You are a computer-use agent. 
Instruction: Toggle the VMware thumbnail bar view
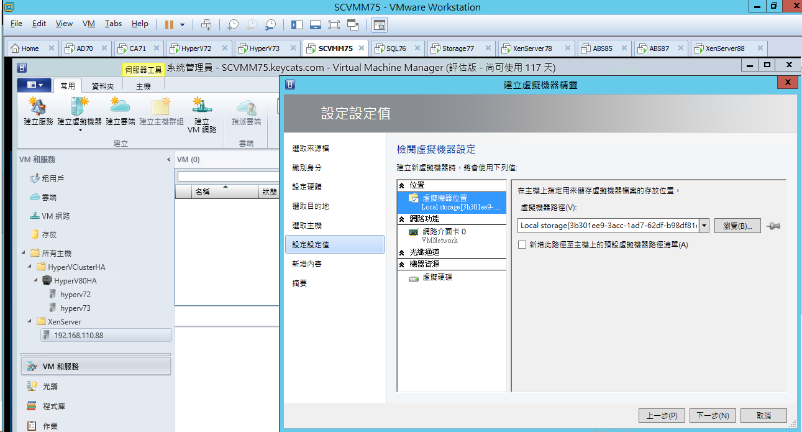click(x=316, y=24)
